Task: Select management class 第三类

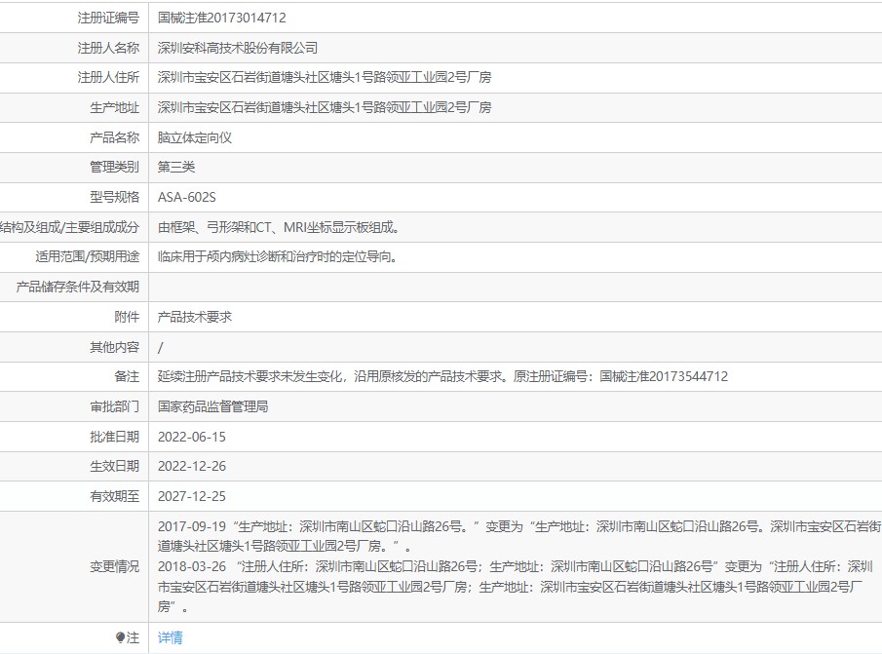Action: click(176, 167)
